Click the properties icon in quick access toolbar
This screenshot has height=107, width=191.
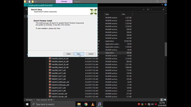pyautogui.click(x=30, y=1)
